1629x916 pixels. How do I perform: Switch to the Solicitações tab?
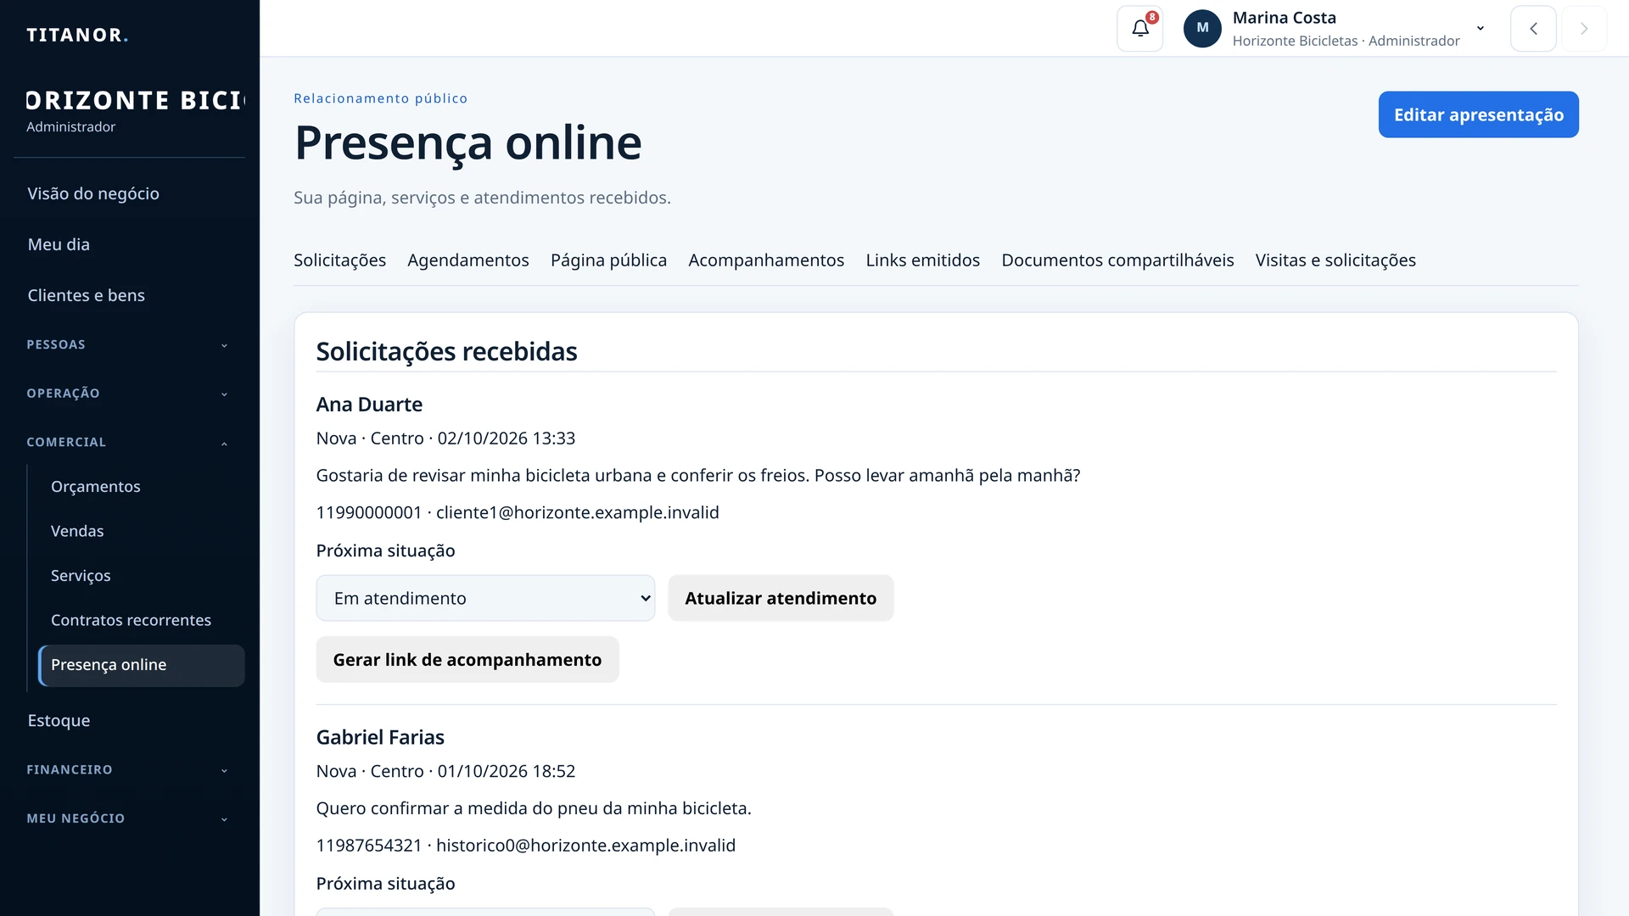pos(339,260)
